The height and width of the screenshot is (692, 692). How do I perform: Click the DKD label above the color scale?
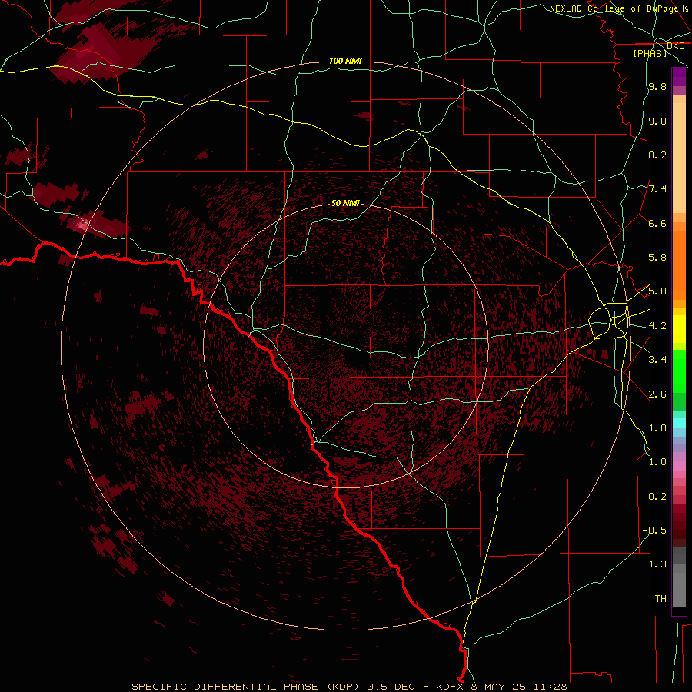(x=676, y=46)
